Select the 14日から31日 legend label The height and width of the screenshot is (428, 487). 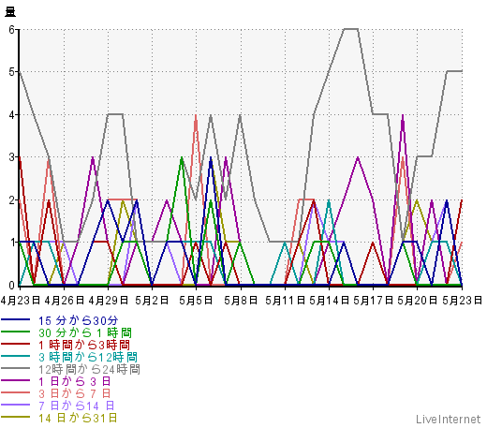tap(78, 418)
